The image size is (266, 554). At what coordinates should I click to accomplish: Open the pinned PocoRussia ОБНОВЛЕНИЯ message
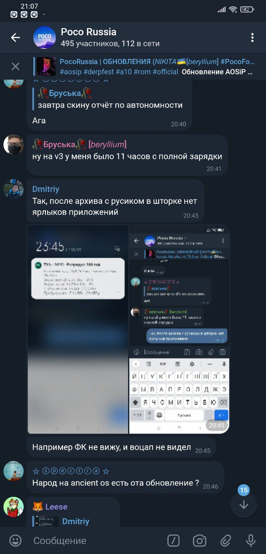[156, 67]
